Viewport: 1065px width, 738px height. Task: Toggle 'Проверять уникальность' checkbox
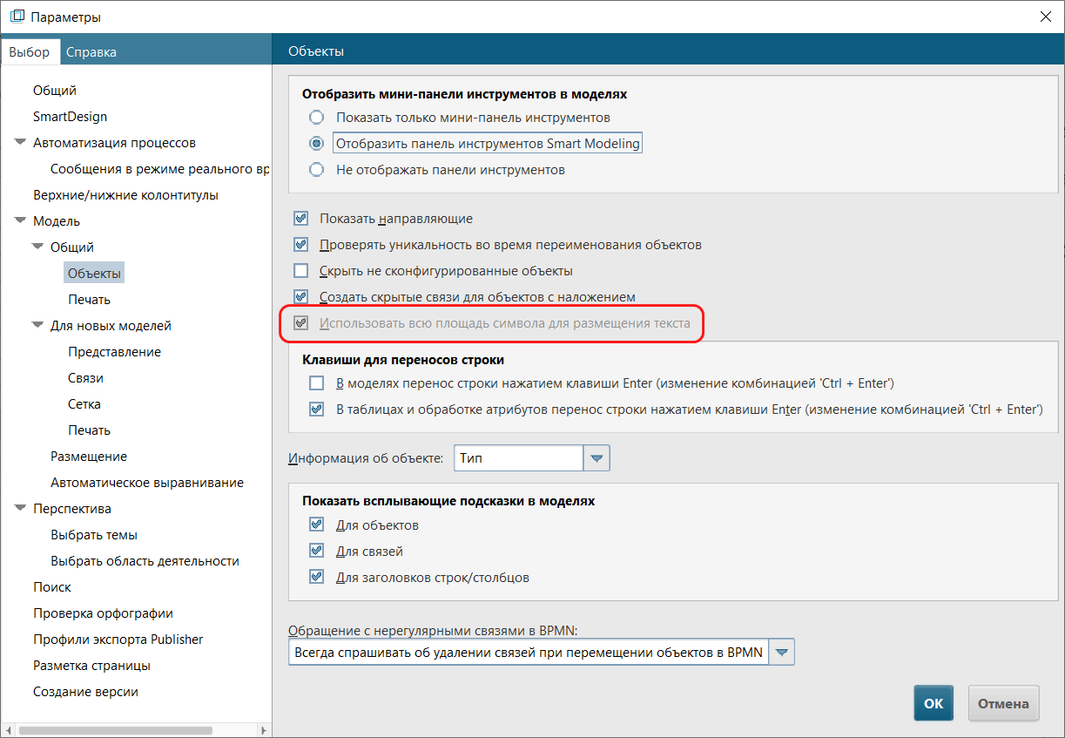tap(301, 245)
